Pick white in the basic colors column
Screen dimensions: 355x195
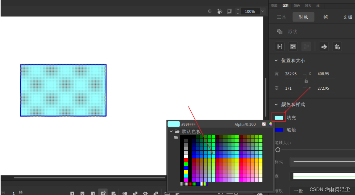(x=186, y=156)
